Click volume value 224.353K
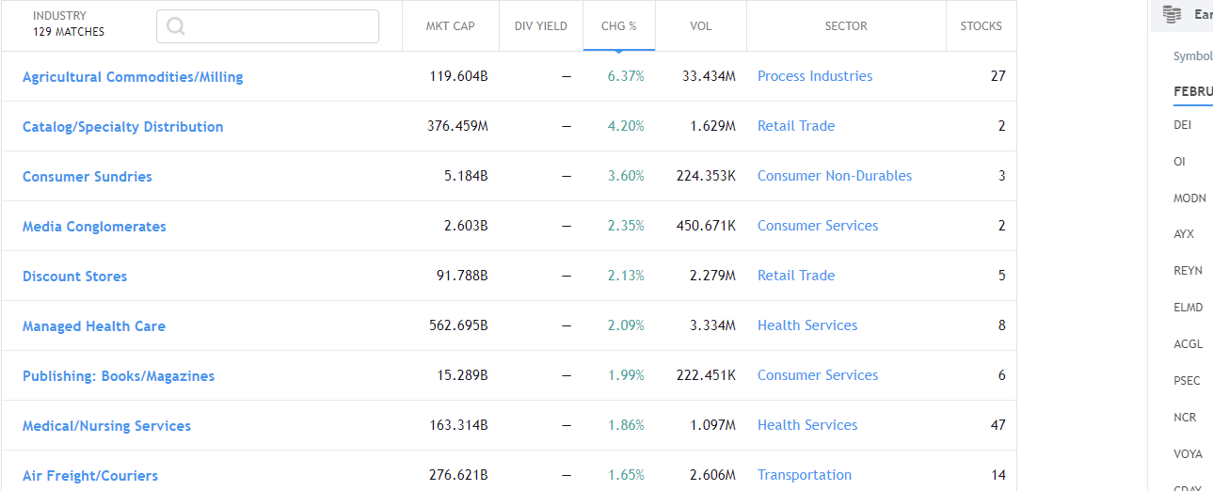Viewport: 1213px width, 491px height. (706, 176)
